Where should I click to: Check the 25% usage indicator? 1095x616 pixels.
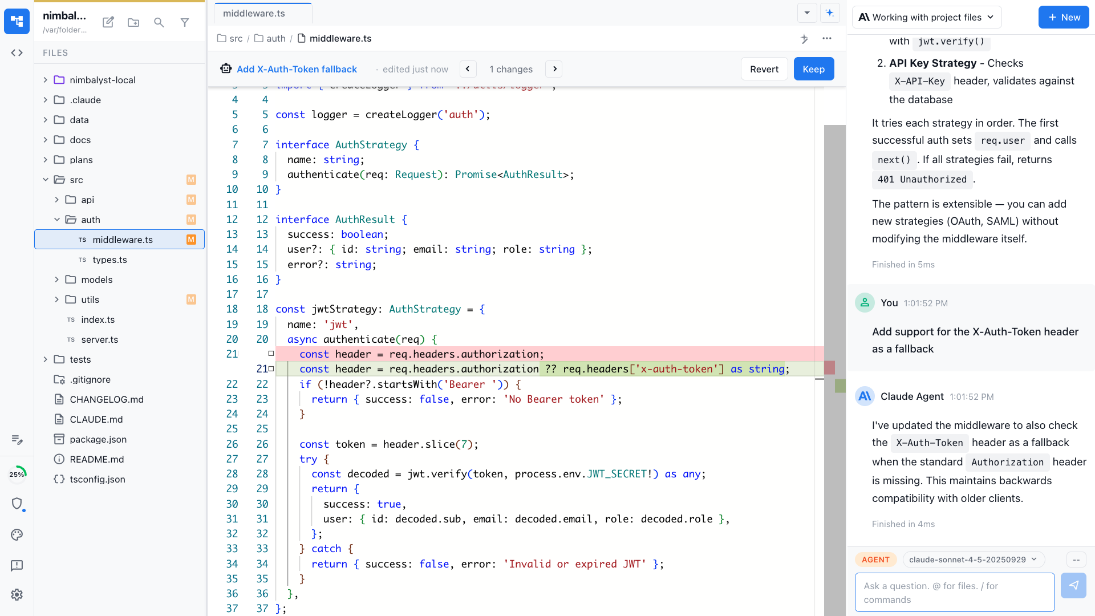pyautogui.click(x=17, y=473)
